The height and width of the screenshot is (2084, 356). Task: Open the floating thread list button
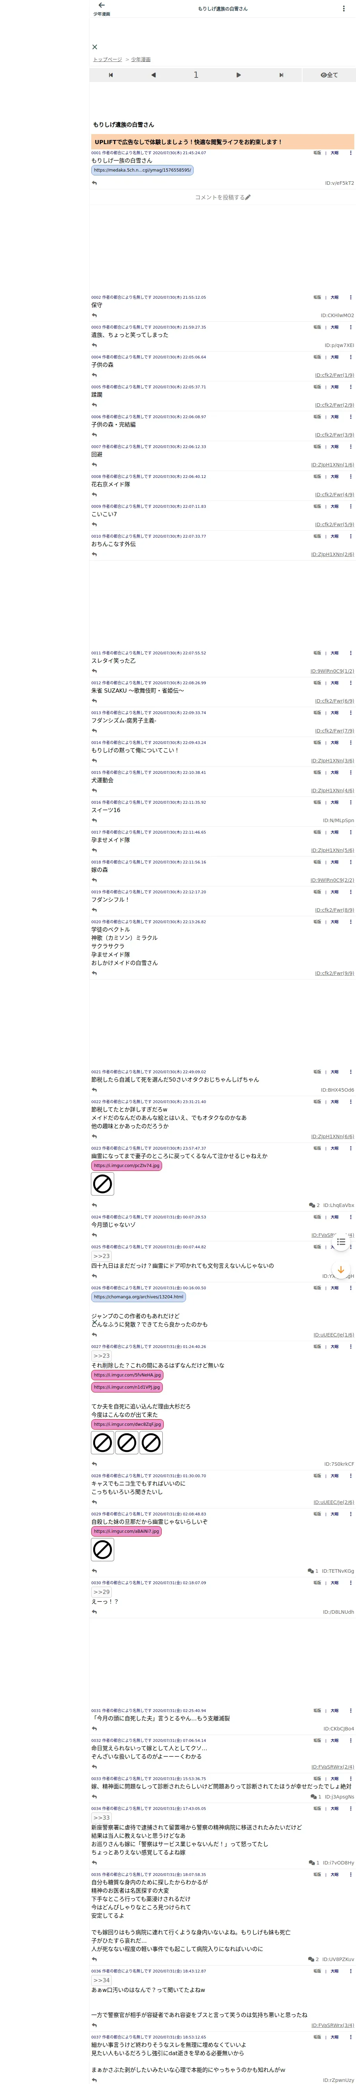(341, 1242)
